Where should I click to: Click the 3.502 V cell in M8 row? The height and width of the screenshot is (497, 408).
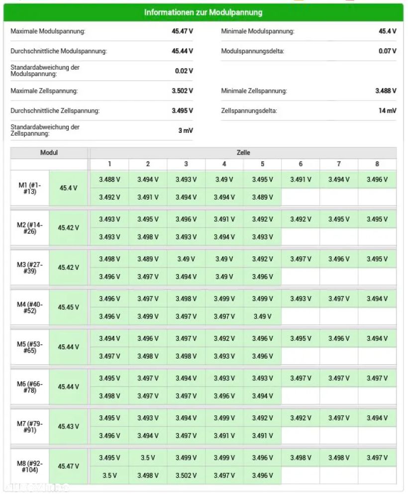click(186, 476)
